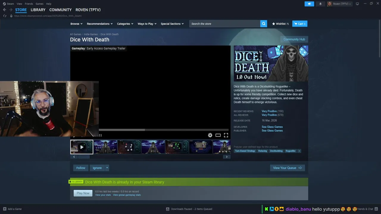Click the Roven profile avatar
381x214 pixels.
pos(330,4)
